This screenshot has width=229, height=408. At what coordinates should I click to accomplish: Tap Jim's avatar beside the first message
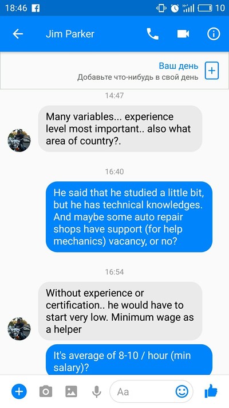(19, 140)
